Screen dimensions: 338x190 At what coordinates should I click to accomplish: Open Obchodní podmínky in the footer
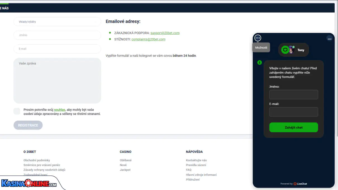37,160
